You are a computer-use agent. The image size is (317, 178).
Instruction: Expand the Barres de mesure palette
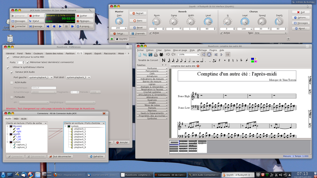[x=152, y=81]
